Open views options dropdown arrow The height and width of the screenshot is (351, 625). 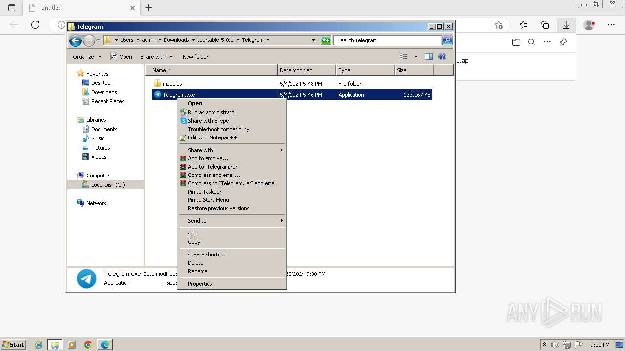coord(416,57)
